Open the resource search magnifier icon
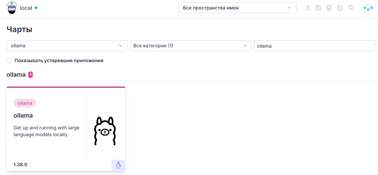 click(351, 8)
